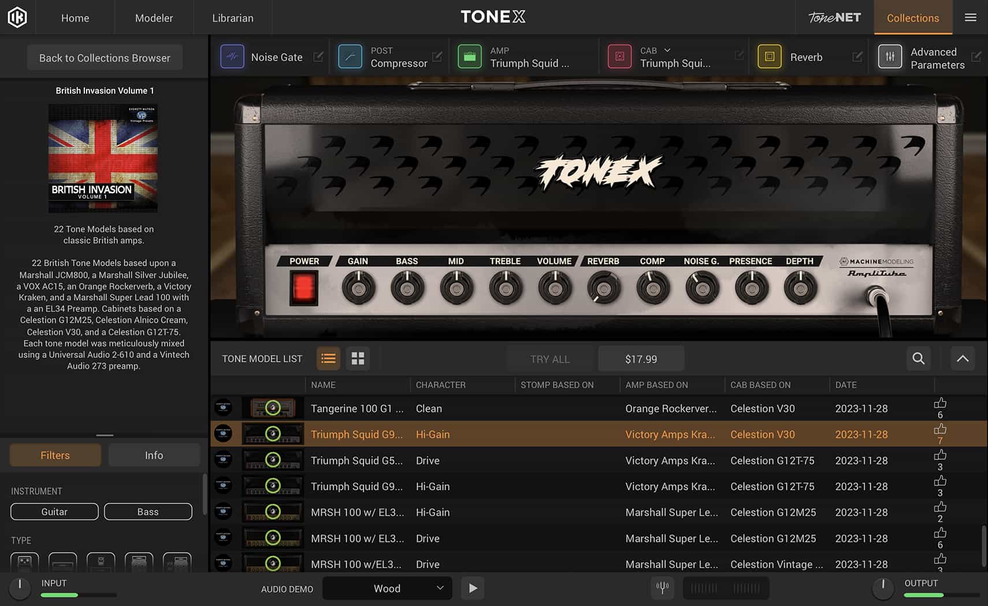Viewport: 988px width, 606px height.
Task: Enable the Bass instrument filter
Action: 148,511
